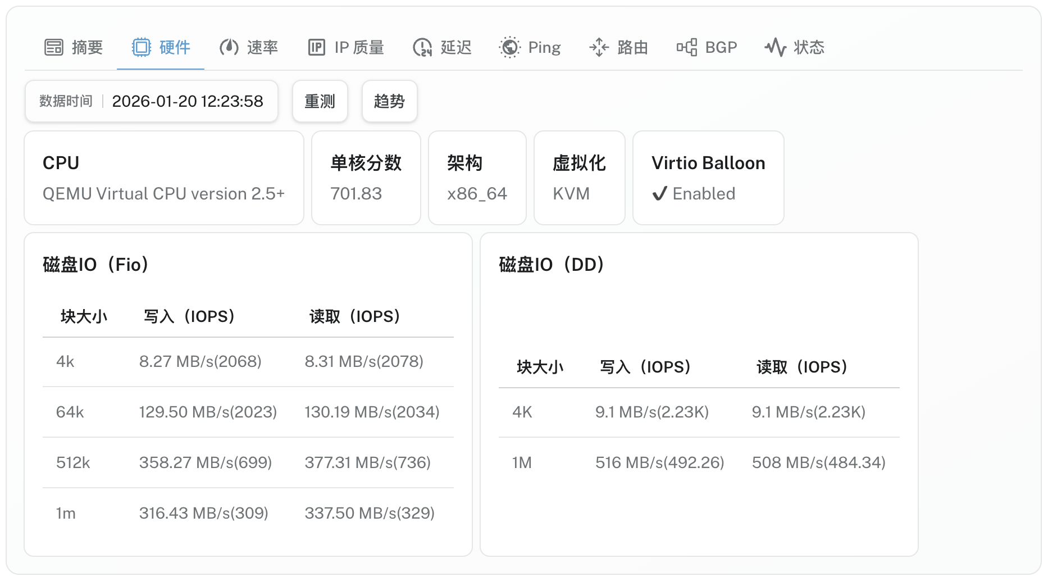Select the 4k row in Fio table
The image size is (1048, 581).
pos(248,361)
